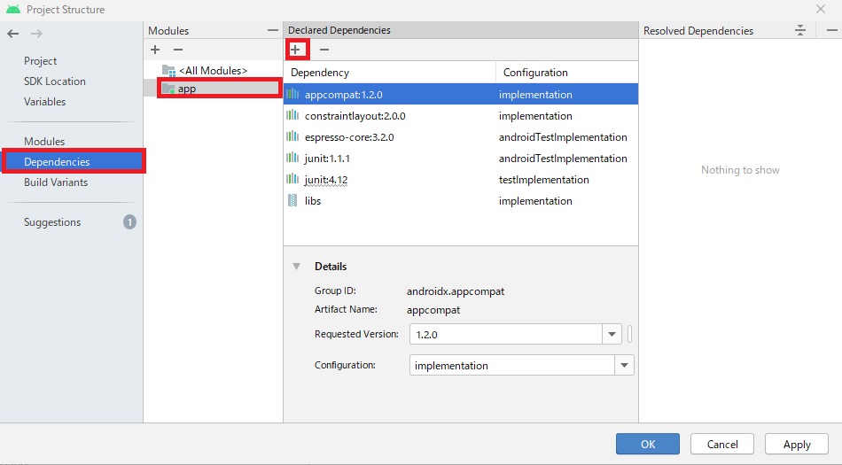
Task: Collapse the Details section
Action: click(296, 267)
